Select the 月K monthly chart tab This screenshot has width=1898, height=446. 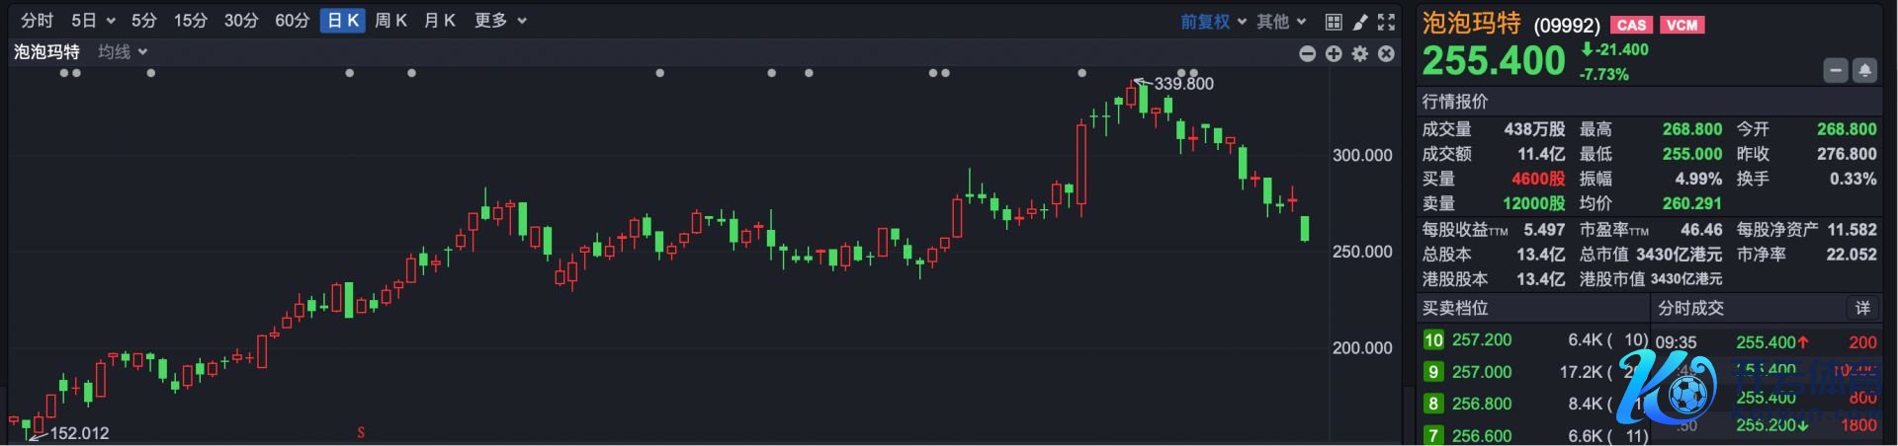pos(439,21)
